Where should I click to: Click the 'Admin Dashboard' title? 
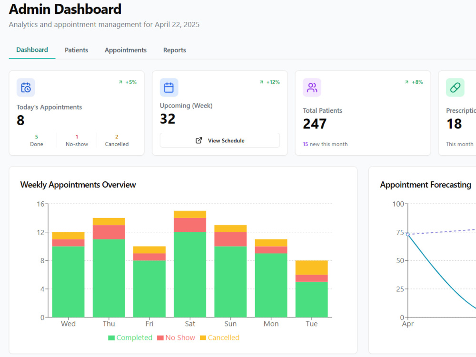click(x=65, y=9)
